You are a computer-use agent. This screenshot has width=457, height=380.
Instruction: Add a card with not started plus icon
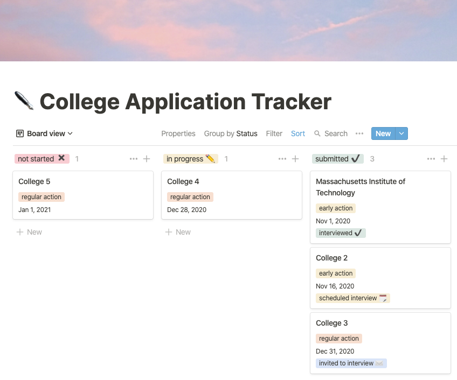[x=147, y=159]
